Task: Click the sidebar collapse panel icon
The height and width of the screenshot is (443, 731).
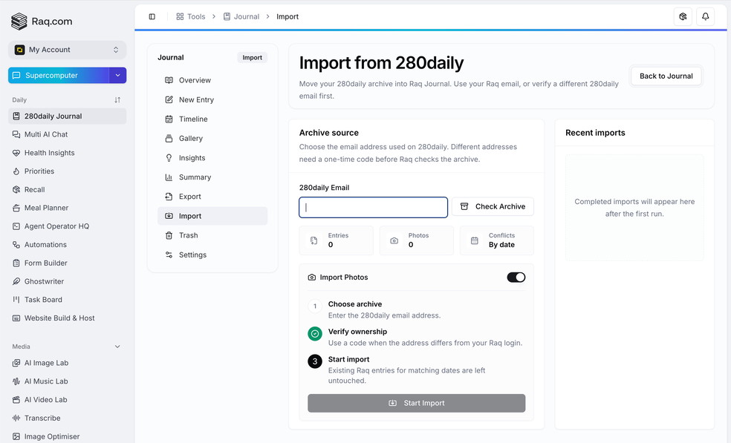Action: tap(152, 17)
